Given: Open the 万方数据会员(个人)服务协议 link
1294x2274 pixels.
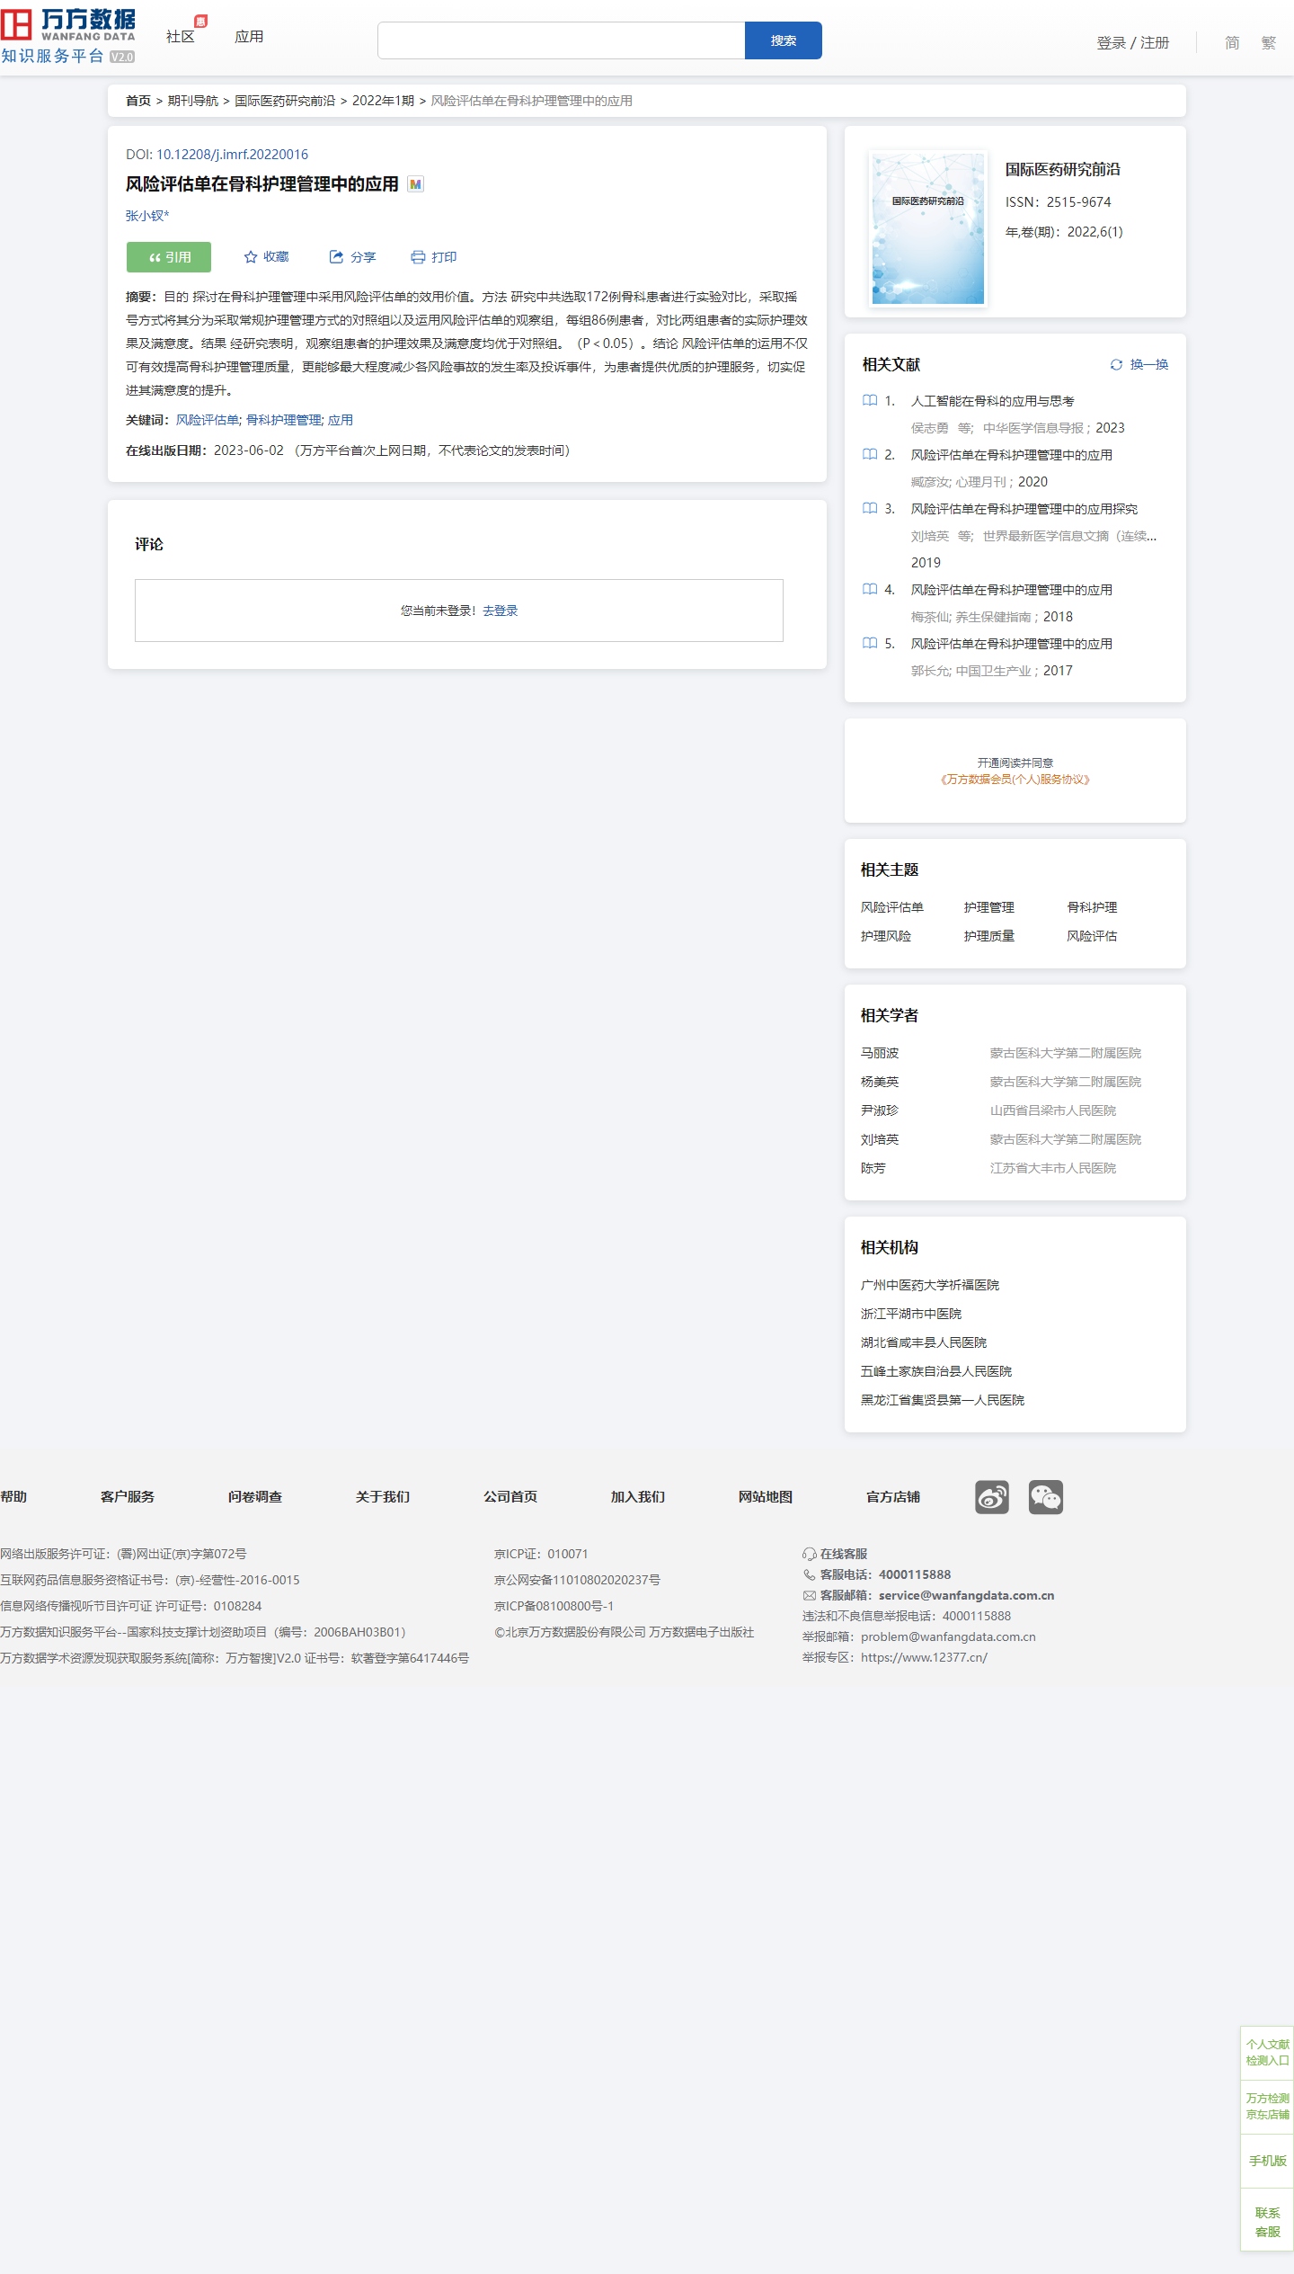Looking at the screenshot, I should tap(1015, 780).
